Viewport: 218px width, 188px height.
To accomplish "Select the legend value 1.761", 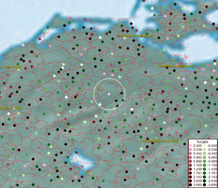I will coord(197,173).
